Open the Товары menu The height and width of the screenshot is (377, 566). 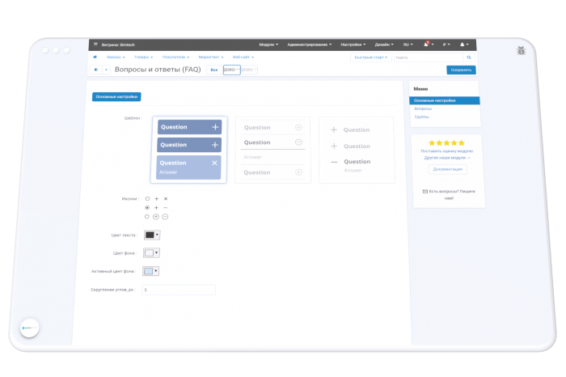[x=143, y=57]
